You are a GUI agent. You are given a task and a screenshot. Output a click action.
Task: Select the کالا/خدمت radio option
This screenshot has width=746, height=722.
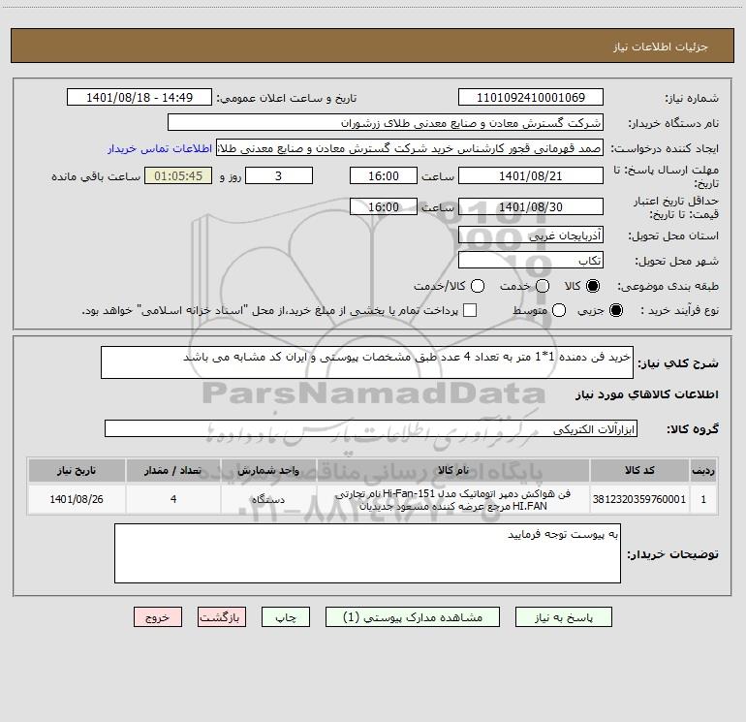click(x=478, y=286)
